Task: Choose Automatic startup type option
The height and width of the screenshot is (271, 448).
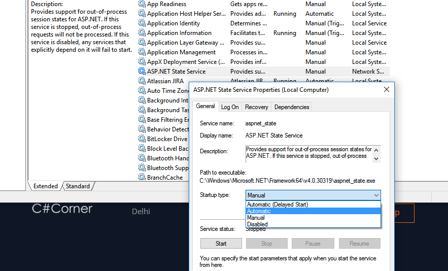Action: 313,211
